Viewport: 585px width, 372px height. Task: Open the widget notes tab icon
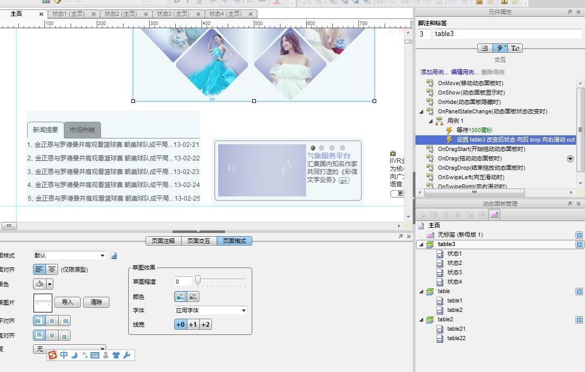click(x=484, y=48)
